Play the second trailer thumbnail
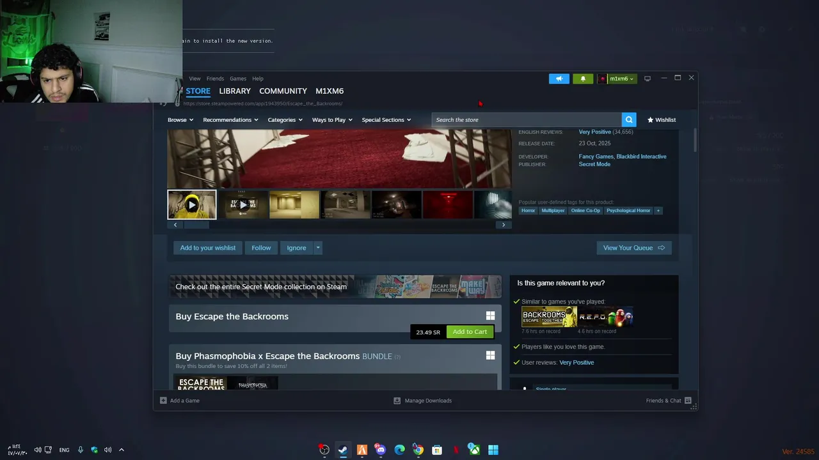819x460 pixels. pyautogui.click(x=243, y=204)
